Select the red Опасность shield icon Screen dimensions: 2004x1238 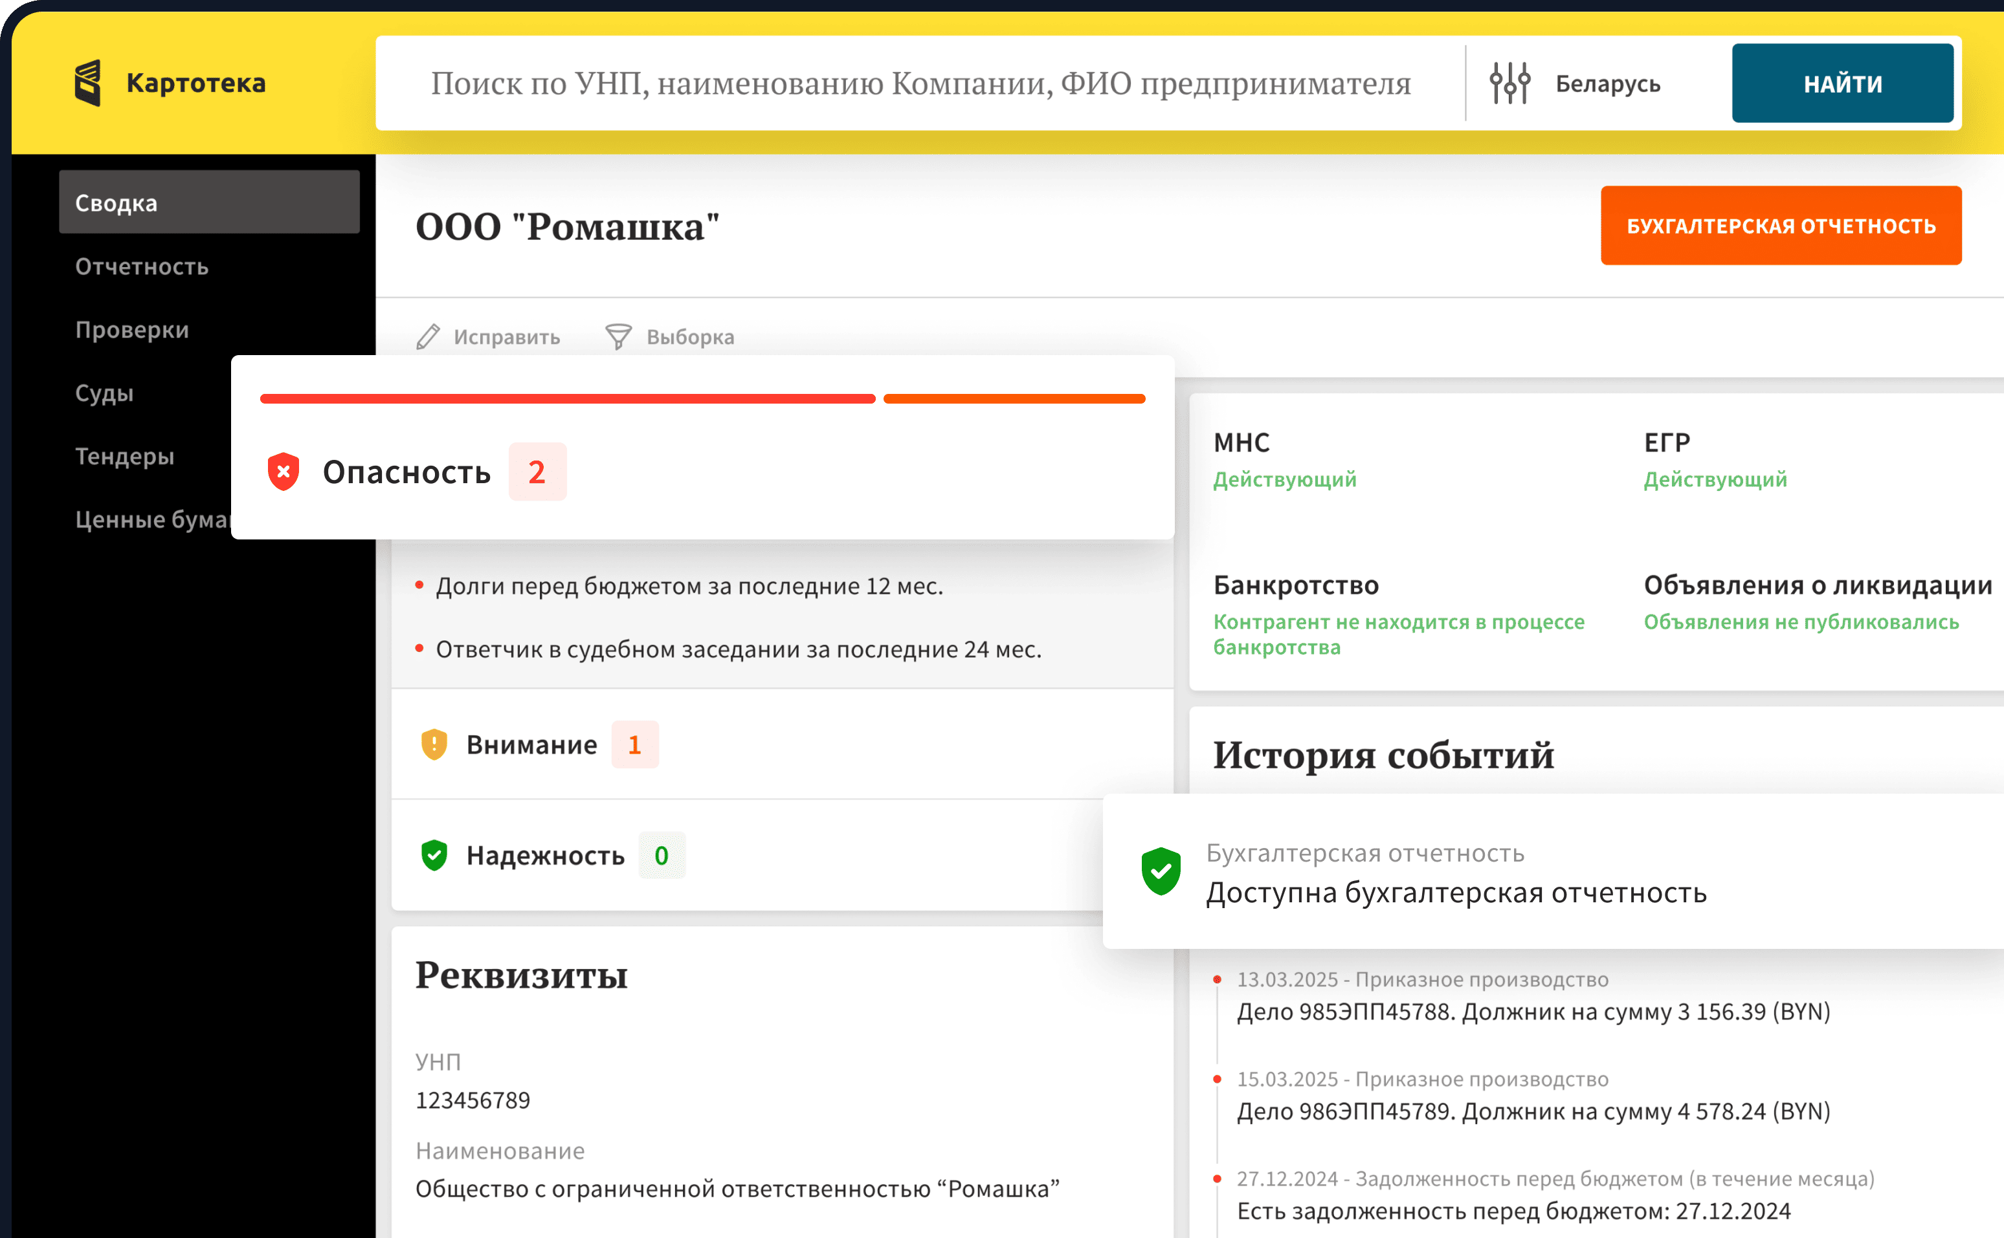pos(283,472)
